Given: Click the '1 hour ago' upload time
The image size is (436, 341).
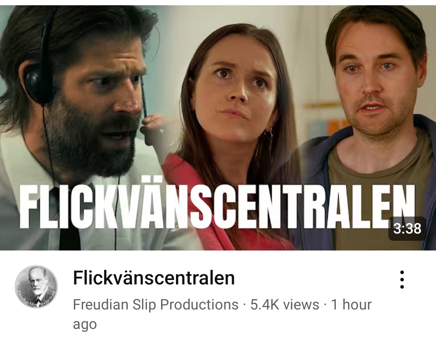Looking at the screenshot, I should [x=222, y=314].
